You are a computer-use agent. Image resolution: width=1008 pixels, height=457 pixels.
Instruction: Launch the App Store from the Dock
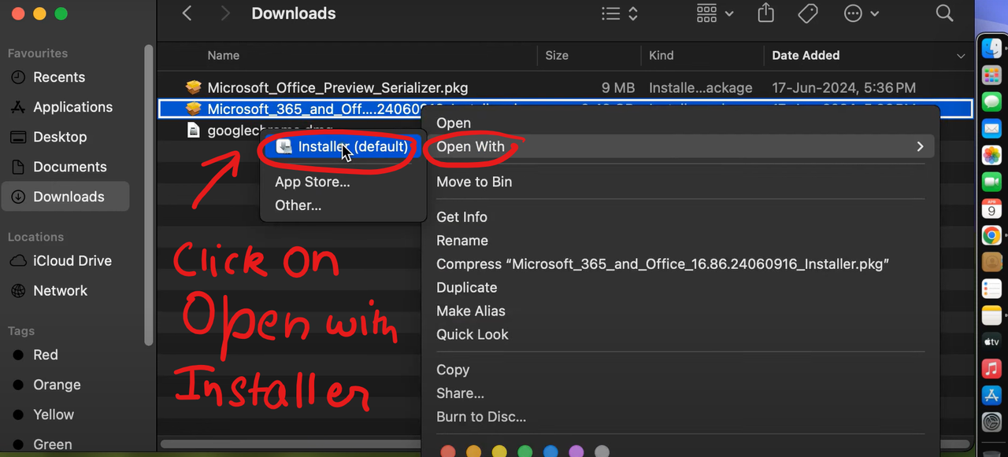tap(991, 396)
